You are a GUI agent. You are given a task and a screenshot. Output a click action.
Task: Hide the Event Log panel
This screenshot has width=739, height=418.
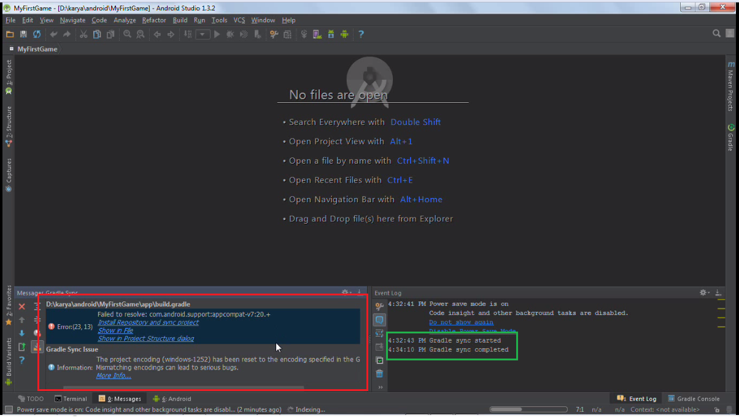[x=718, y=293]
